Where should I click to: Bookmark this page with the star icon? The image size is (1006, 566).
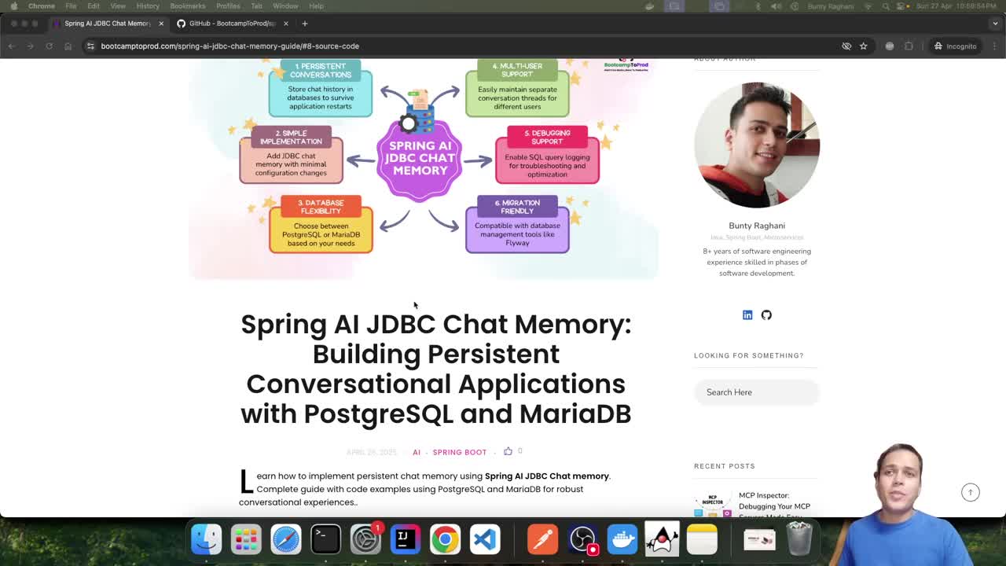click(x=863, y=46)
